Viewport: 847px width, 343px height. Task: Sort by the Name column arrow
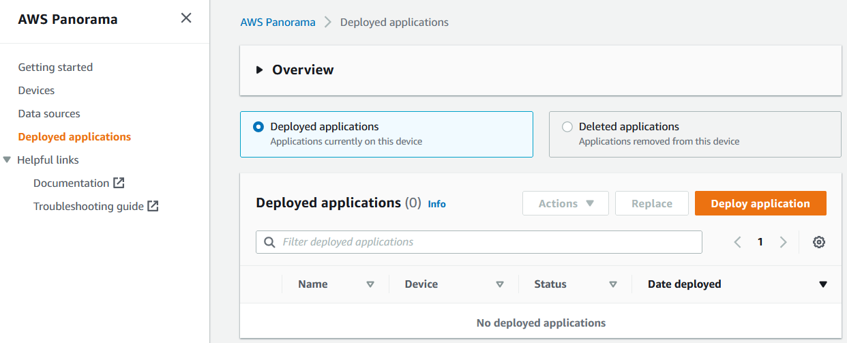tap(370, 284)
